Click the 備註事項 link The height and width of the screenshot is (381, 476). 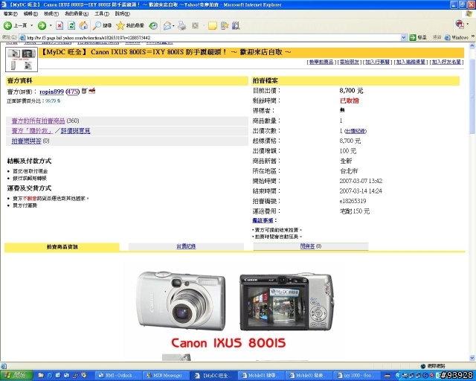tap(263, 220)
